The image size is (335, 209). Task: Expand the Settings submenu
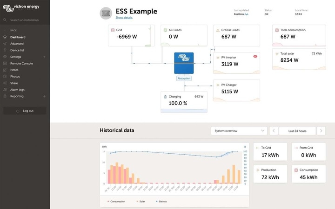pos(44,57)
